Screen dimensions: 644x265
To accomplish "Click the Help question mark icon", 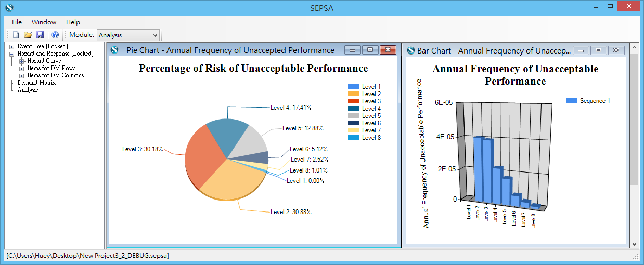I will (55, 35).
